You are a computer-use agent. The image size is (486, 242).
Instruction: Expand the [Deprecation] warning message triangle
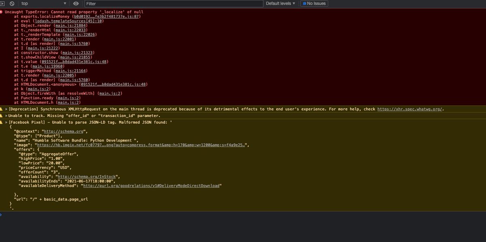pyautogui.click(x=6, y=109)
